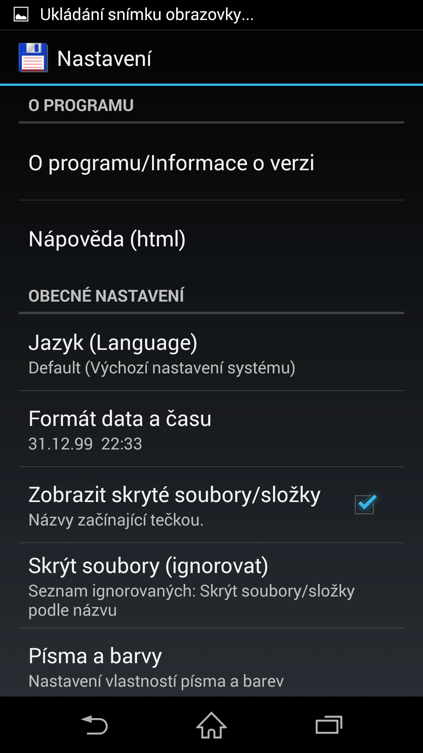Tap the Nastavení title in action bar

pos(104,58)
